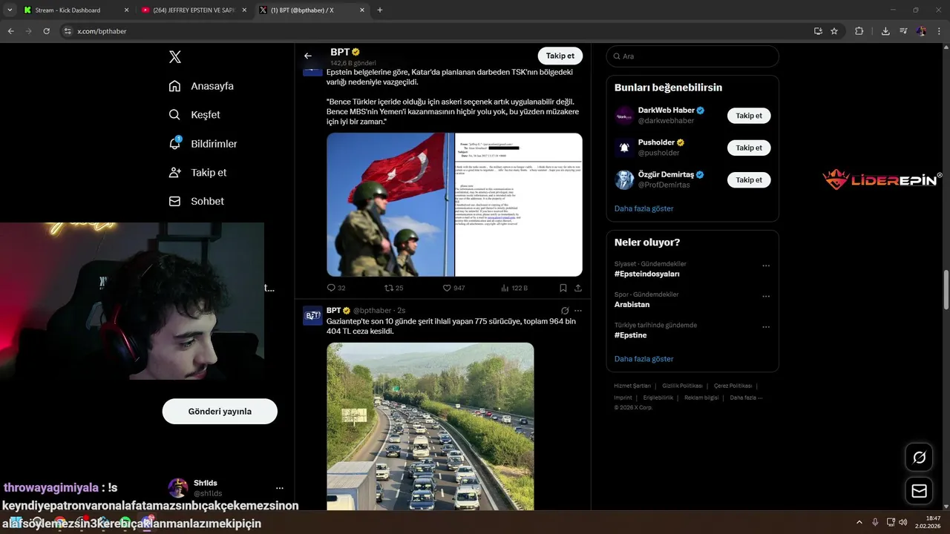950x534 pixels.
Task: Show more trends under Neler oluyor
Action: 643,359
